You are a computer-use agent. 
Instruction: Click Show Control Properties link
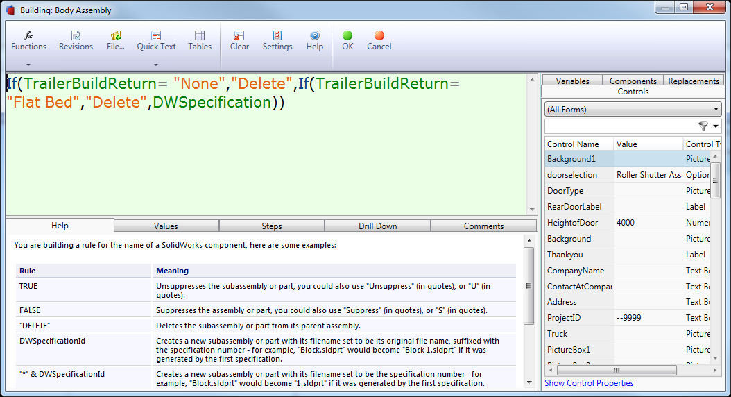coord(589,383)
